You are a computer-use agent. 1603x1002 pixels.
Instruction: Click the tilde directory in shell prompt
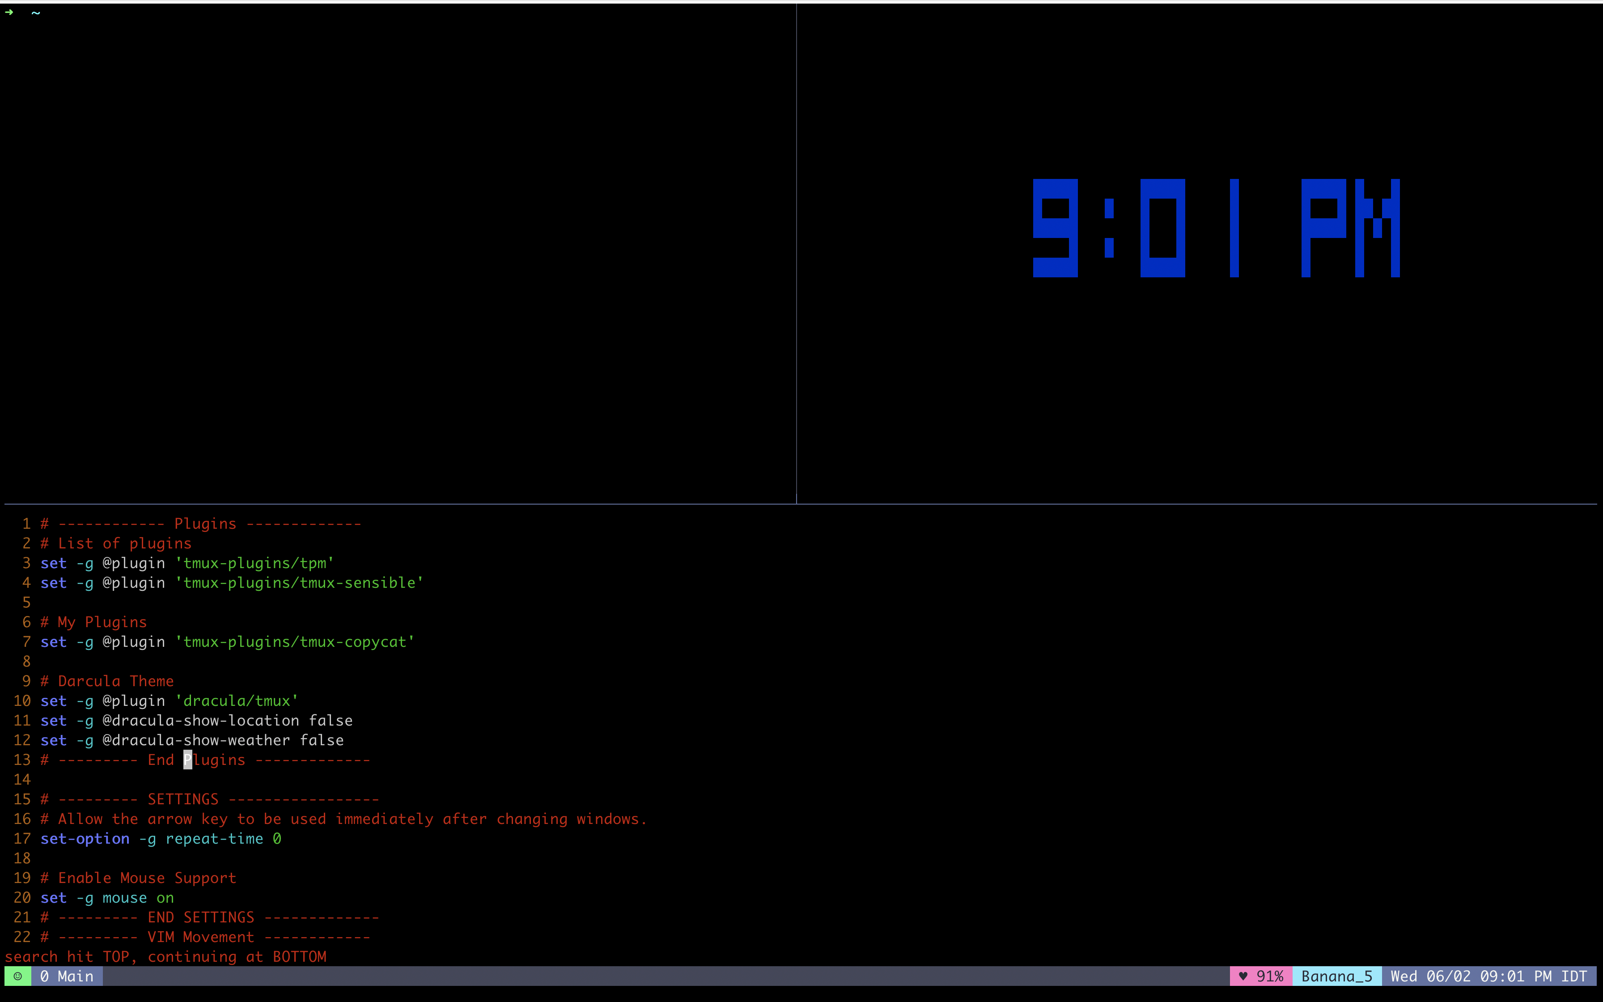click(36, 12)
